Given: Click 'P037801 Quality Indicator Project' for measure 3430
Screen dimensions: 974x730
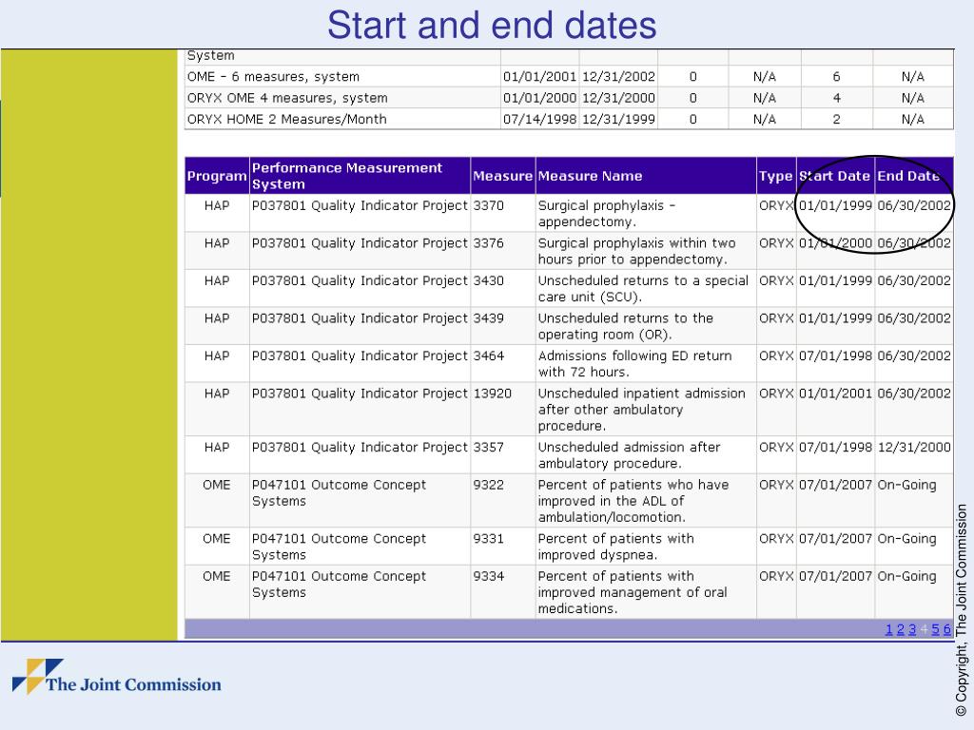Looking at the screenshot, I should (x=360, y=280).
